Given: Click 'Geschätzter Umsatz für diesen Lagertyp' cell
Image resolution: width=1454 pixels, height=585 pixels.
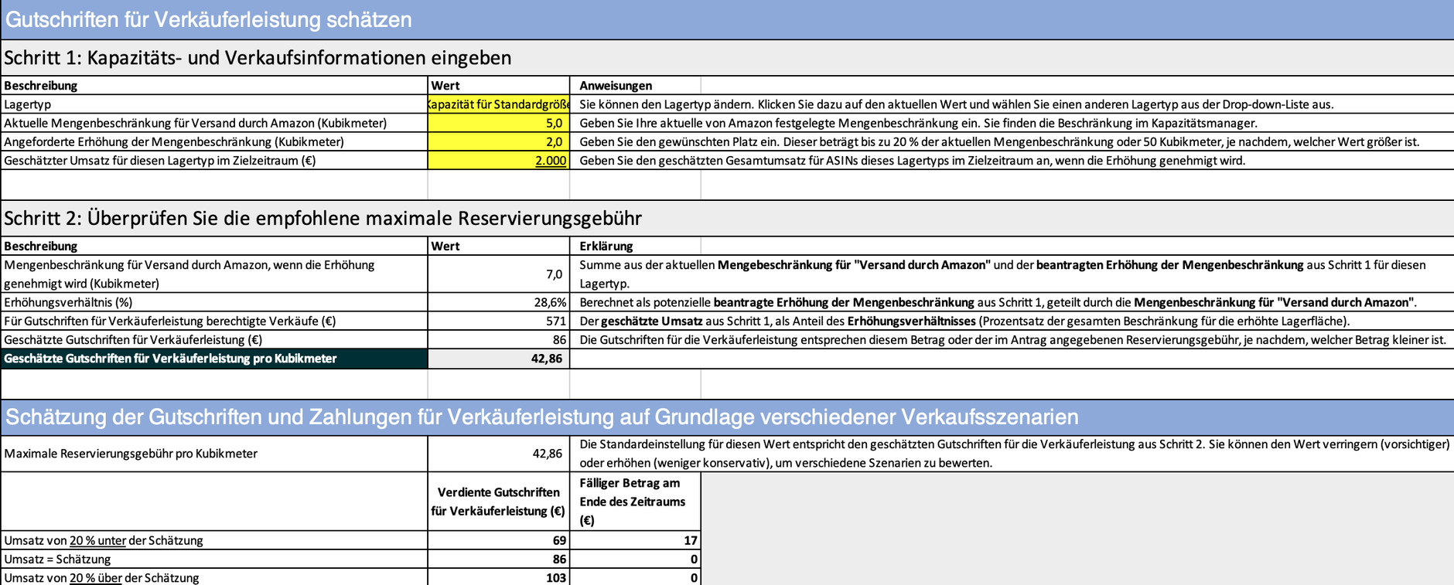Looking at the screenshot, I should tap(214, 160).
